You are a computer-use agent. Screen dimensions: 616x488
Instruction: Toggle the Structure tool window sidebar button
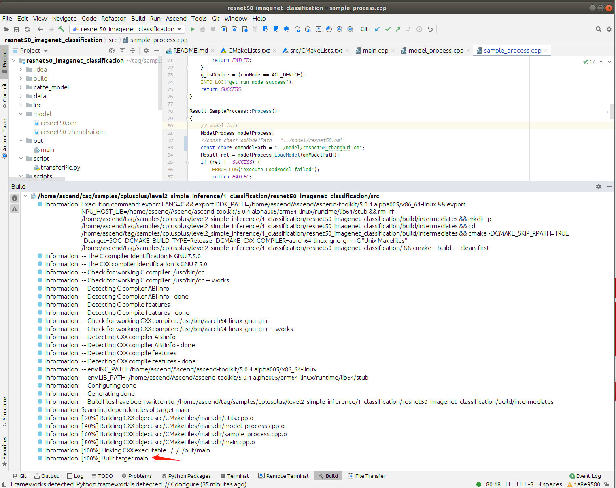(x=4, y=412)
